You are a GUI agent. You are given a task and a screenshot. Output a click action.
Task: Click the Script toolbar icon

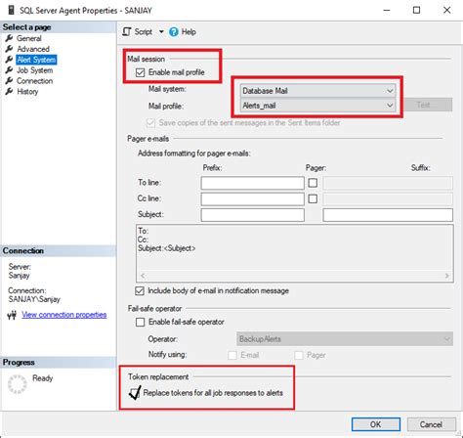coord(127,32)
